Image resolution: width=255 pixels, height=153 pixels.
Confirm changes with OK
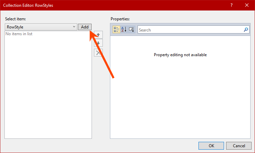pyautogui.click(x=211, y=146)
